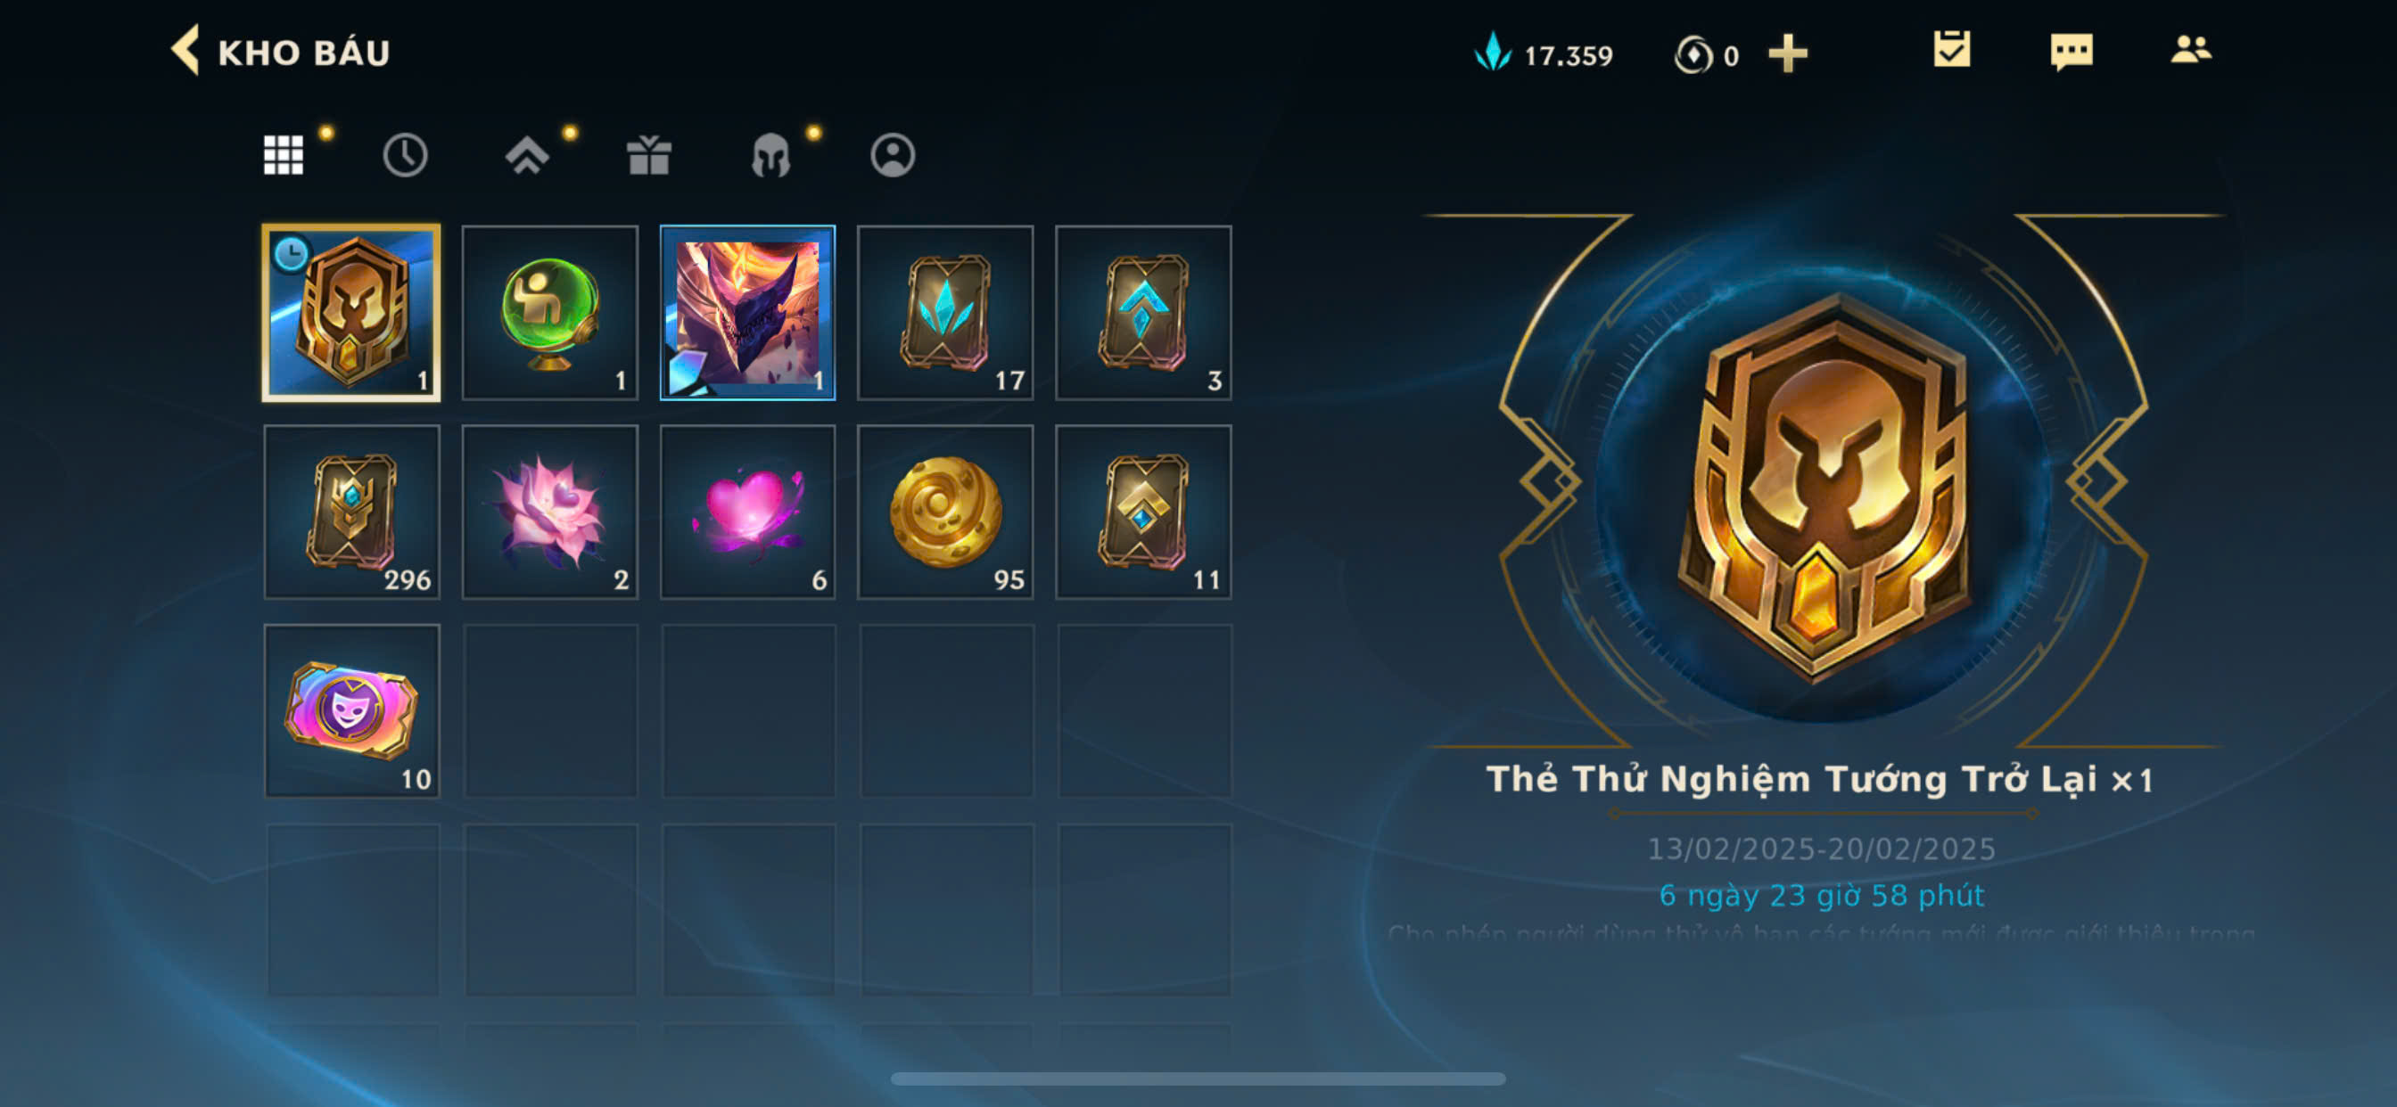Open the all-items grid filter tab
Image resolution: width=2397 pixels, height=1107 pixels.
(283, 154)
